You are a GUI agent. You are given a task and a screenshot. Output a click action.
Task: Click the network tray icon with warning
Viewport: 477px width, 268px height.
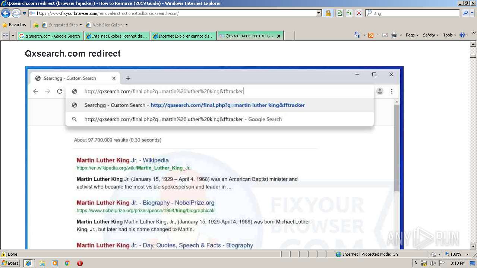(424, 263)
